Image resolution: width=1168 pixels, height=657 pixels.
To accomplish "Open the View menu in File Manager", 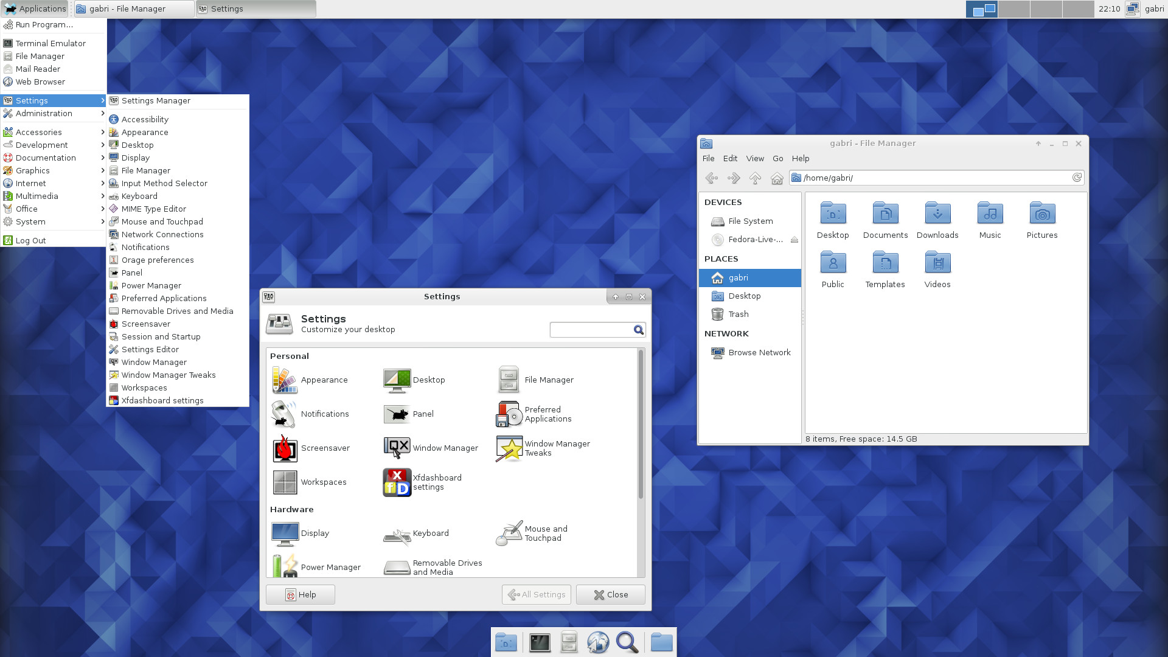I will [x=754, y=158].
